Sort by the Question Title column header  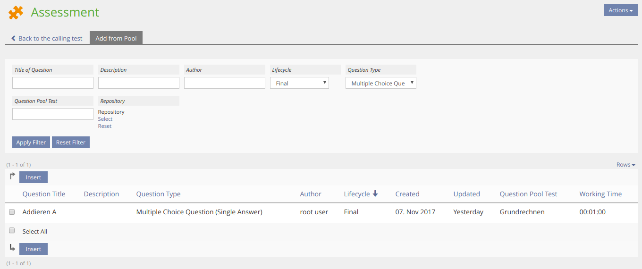(x=44, y=194)
